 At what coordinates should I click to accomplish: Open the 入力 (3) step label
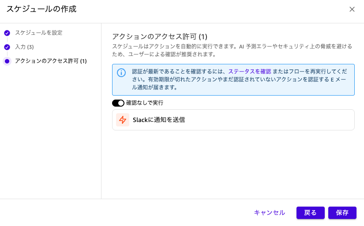(24, 47)
